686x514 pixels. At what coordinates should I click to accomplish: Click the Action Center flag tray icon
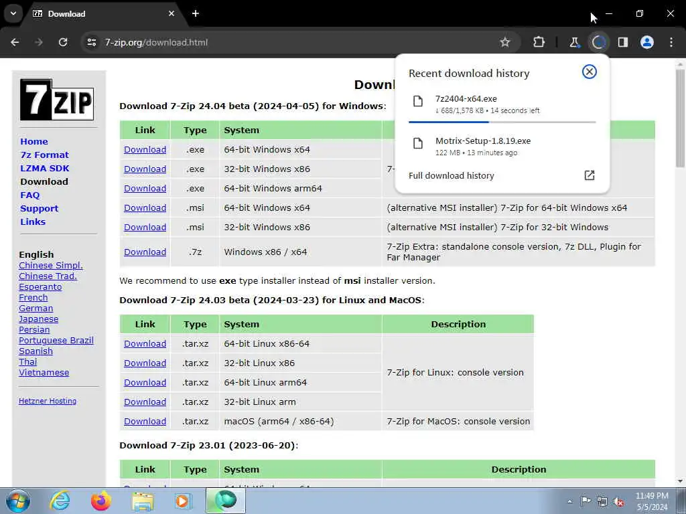tap(586, 501)
